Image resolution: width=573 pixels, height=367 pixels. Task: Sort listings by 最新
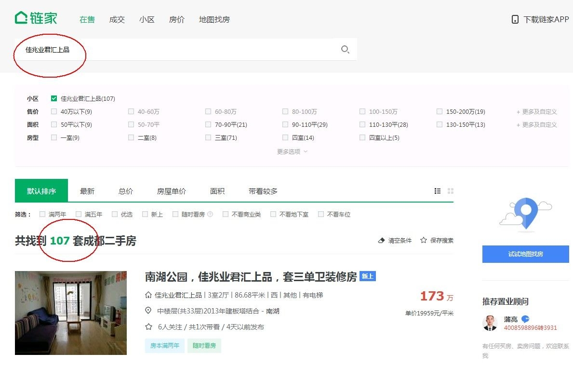click(87, 191)
